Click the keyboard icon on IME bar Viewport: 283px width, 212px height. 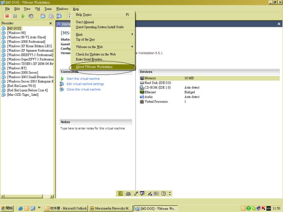point(128,194)
